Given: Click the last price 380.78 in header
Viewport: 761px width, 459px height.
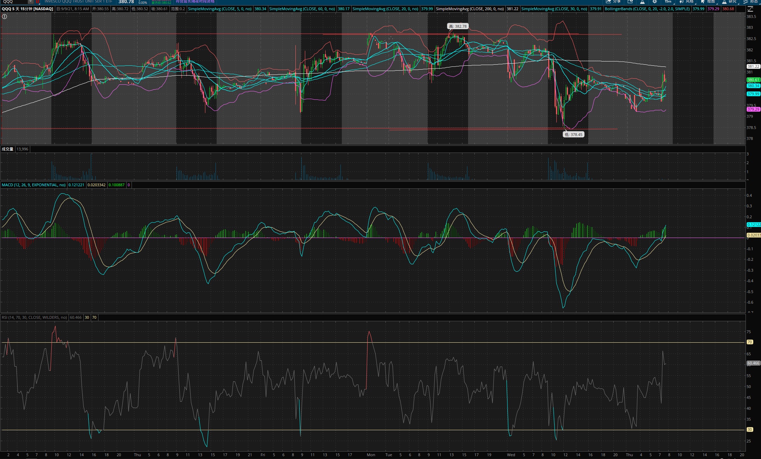Looking at the screenshot, I should click(126, 2).
